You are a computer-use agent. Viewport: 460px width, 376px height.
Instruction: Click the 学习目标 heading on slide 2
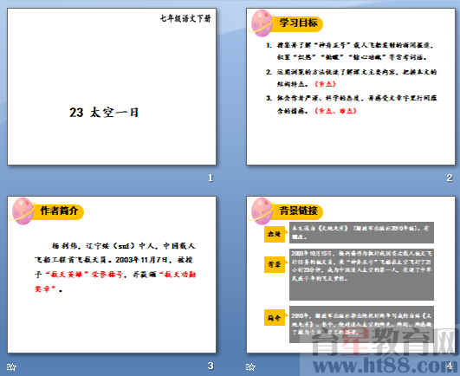tap(298, 23)
